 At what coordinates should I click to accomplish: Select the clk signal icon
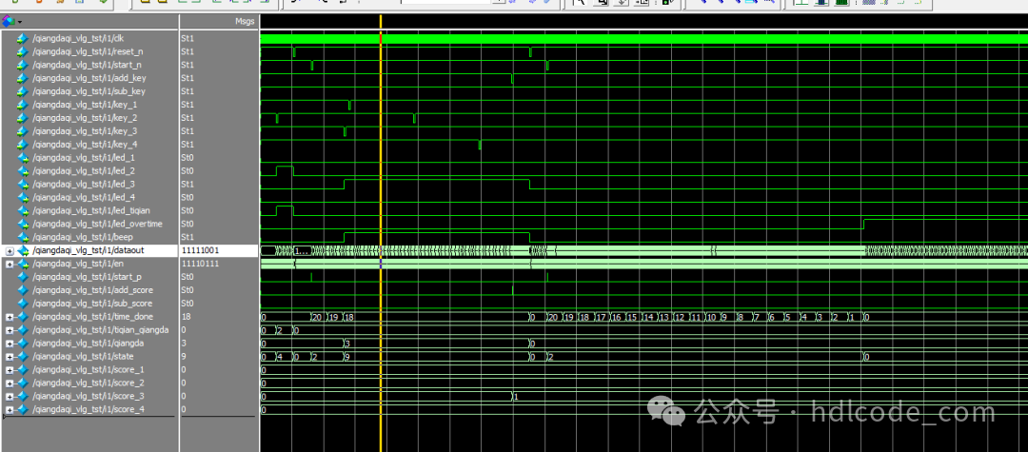pyautogui.click(x=23, y=39)
